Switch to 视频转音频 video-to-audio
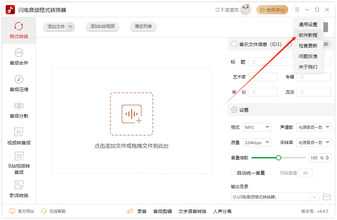The image size is (337, 220). pos(19,136)
